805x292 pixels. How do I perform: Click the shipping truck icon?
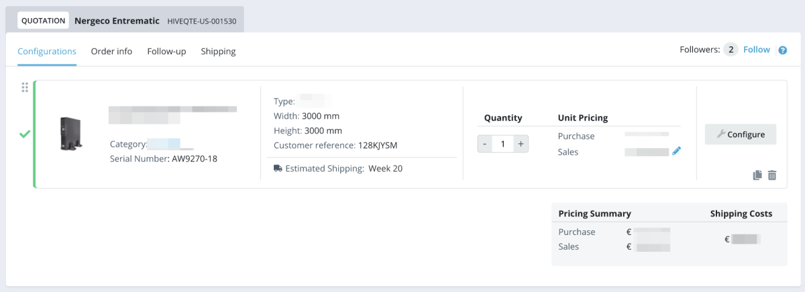[278, 168]
